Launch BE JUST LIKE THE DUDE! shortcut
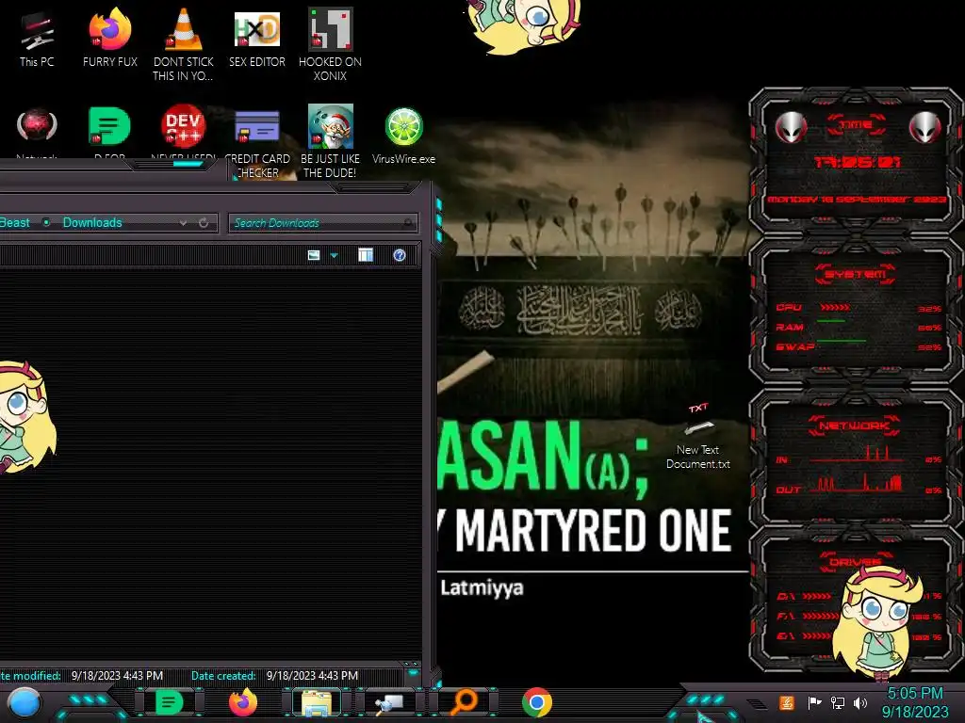 click(x=331, y=141)
